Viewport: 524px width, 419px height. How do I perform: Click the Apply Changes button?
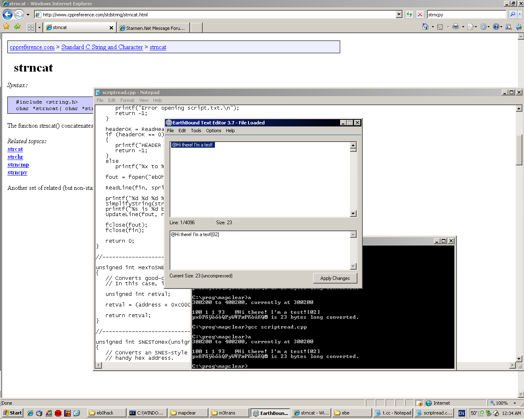coord(335,278)
